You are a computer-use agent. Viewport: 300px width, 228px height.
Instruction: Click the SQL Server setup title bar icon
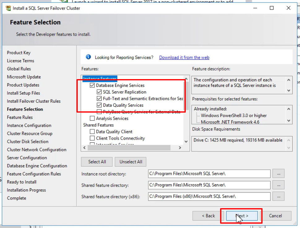tap(8, 8)
